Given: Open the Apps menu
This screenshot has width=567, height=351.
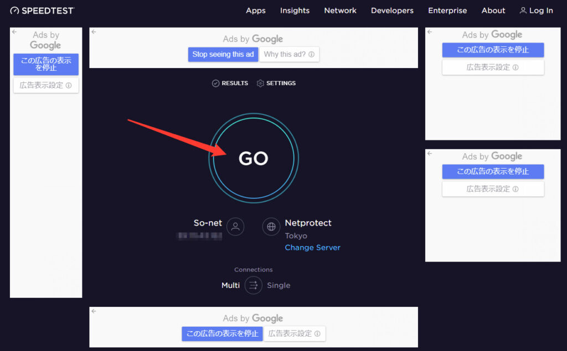Looking at the screenshot, I should pyautogui.click(x=256, y=11).
